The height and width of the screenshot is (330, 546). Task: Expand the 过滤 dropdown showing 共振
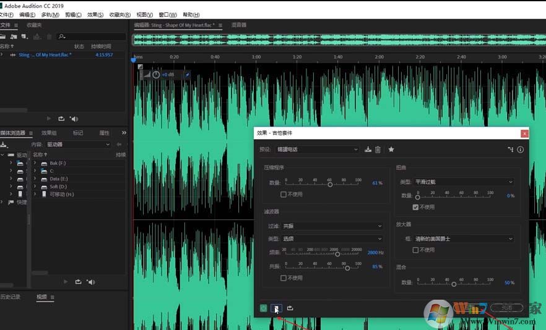click(332, 226)
